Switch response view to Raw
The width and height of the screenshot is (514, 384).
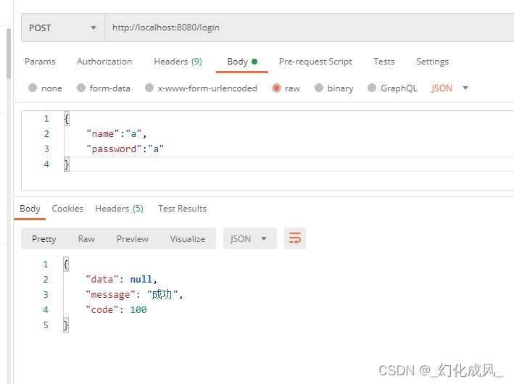pyautogui.click(x=86, y=239)
